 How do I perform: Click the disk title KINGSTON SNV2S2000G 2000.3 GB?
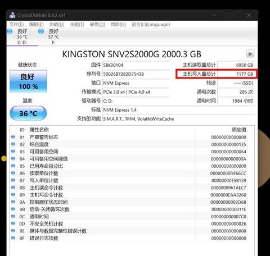132,54
